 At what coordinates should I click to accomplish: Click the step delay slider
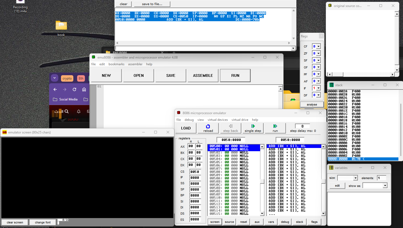coord(303,126)
